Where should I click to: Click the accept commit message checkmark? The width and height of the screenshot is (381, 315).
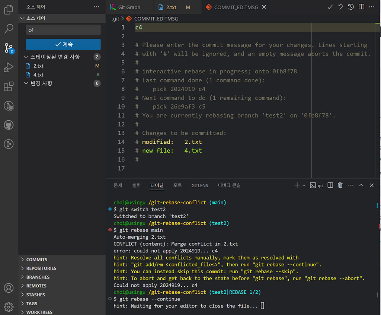pos(330,7)
